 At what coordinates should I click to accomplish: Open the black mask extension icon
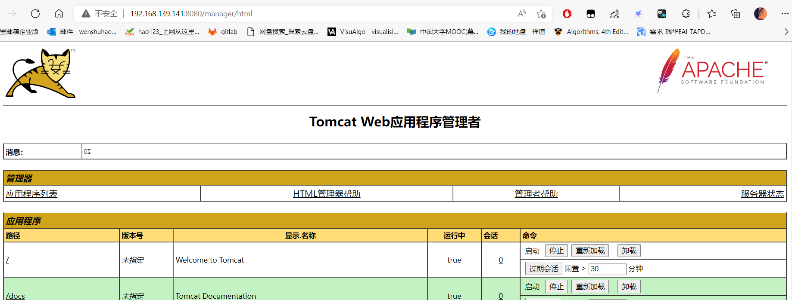pyautogui.click(x=591, y=14)
